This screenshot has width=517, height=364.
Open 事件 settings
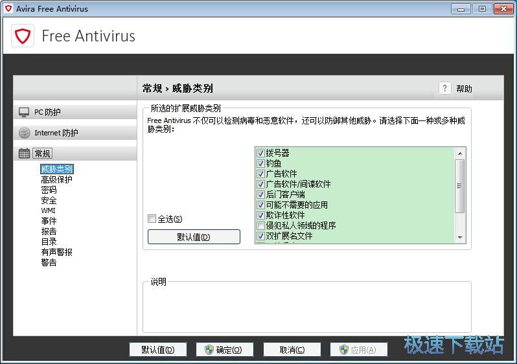click(49, 221)
